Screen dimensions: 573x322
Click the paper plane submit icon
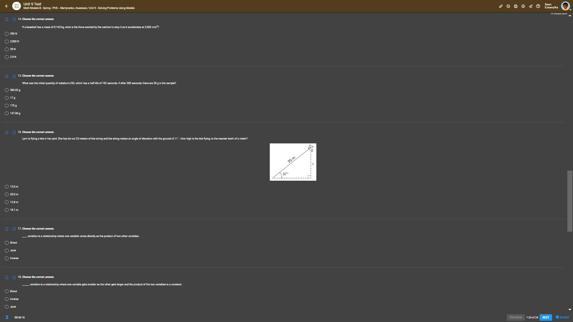[x=530, y=6]
